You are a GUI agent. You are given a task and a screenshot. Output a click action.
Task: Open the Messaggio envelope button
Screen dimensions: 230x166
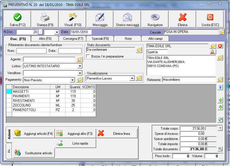coord(100,19)
